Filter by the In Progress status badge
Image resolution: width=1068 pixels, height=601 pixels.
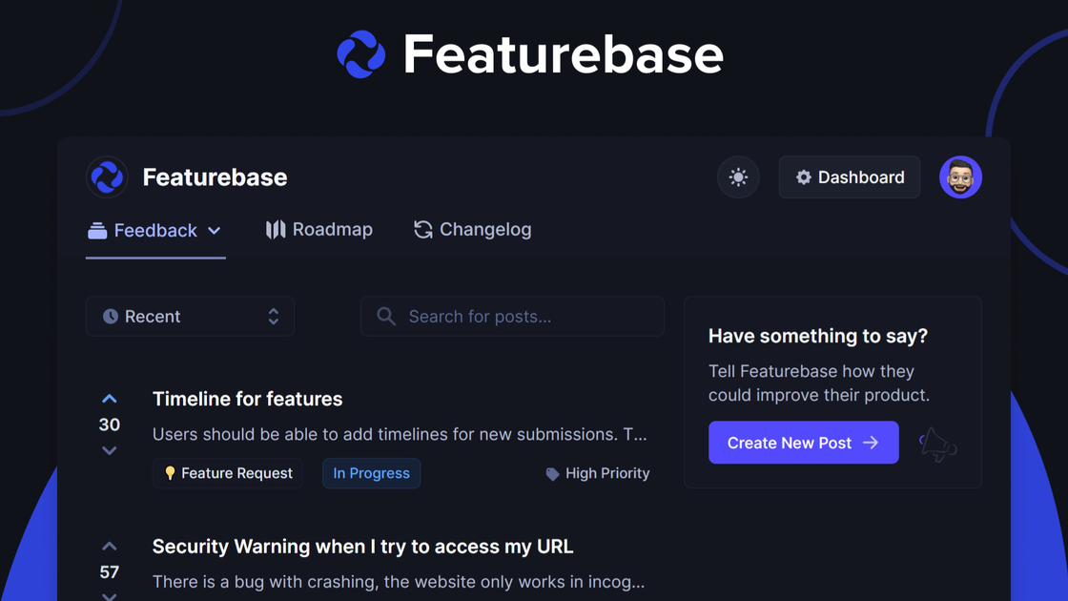coord(371,473)
